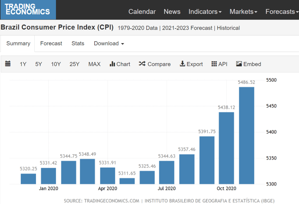Click the Embed image icon

(239, 64)
